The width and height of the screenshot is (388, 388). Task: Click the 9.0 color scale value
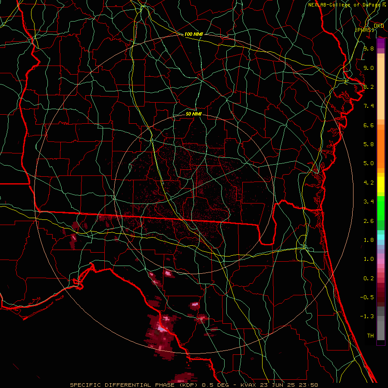pos(369,68)
